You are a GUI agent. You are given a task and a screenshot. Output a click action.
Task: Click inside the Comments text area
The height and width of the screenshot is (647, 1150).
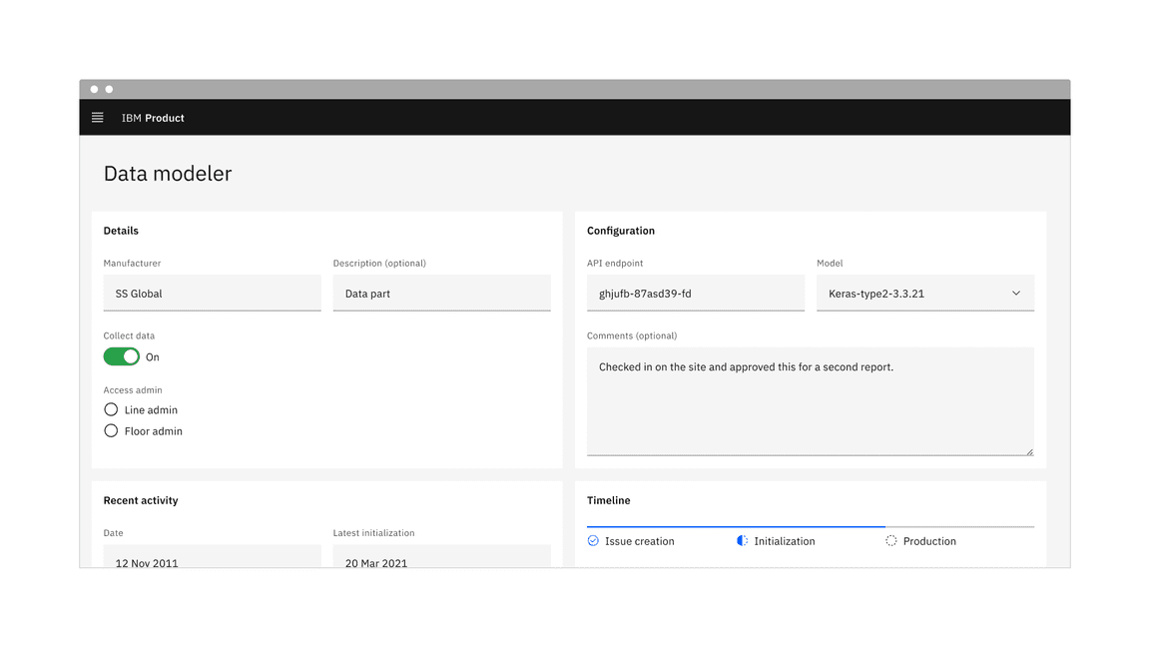click(810, 399)
